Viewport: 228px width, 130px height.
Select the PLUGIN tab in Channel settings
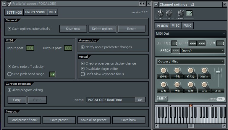pyautogui.click(x=162, y=26)
